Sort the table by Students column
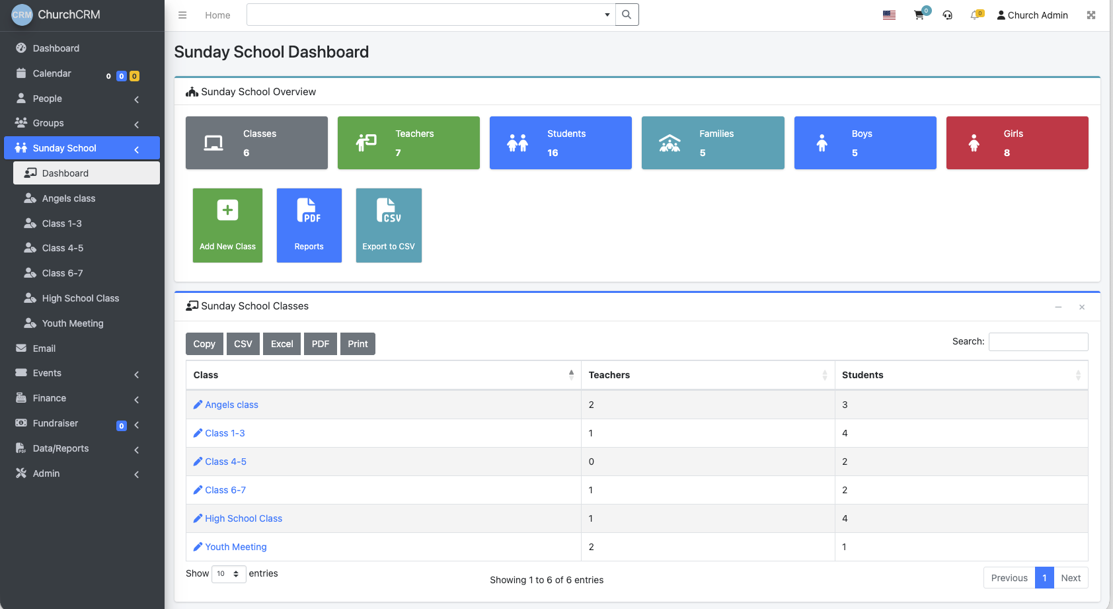Image resolution: width=1113 pixels, height=609 pixels. click(x=960, y=375)
